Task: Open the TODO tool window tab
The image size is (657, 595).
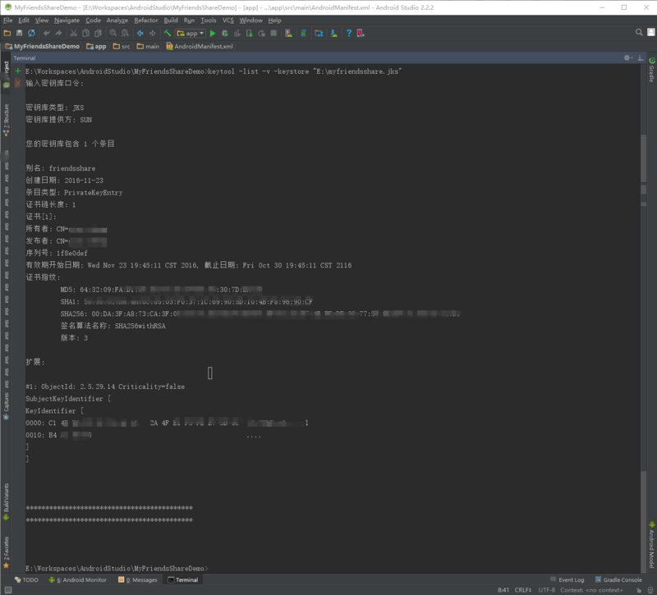Action: point(26,580)
